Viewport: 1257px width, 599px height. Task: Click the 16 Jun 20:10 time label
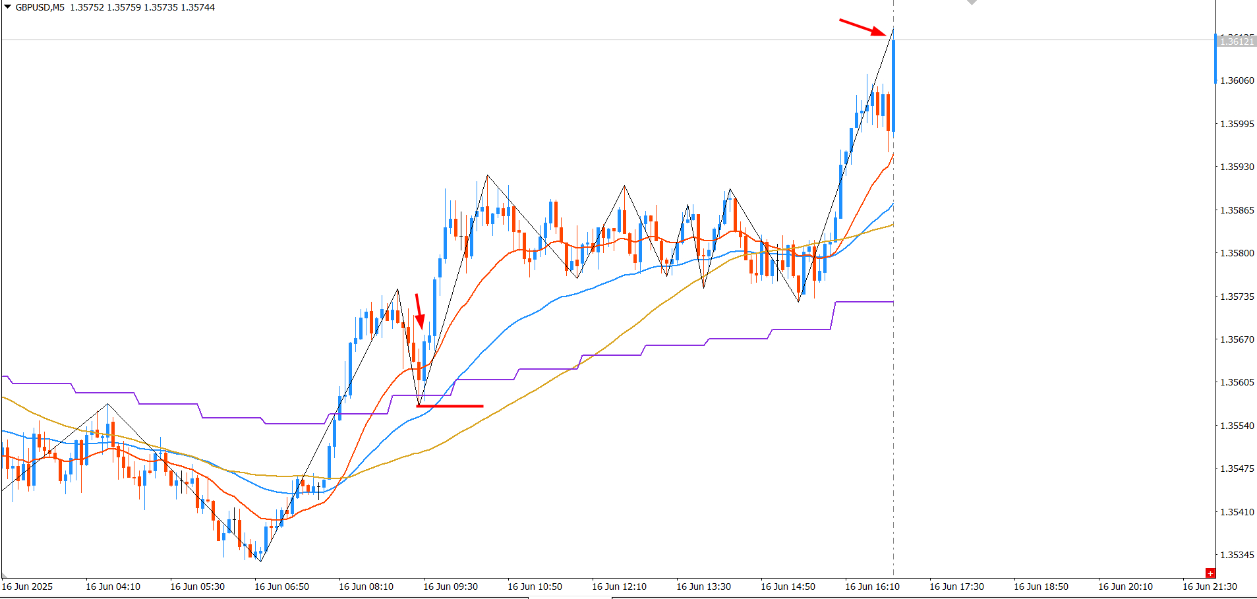(1125, 586)
